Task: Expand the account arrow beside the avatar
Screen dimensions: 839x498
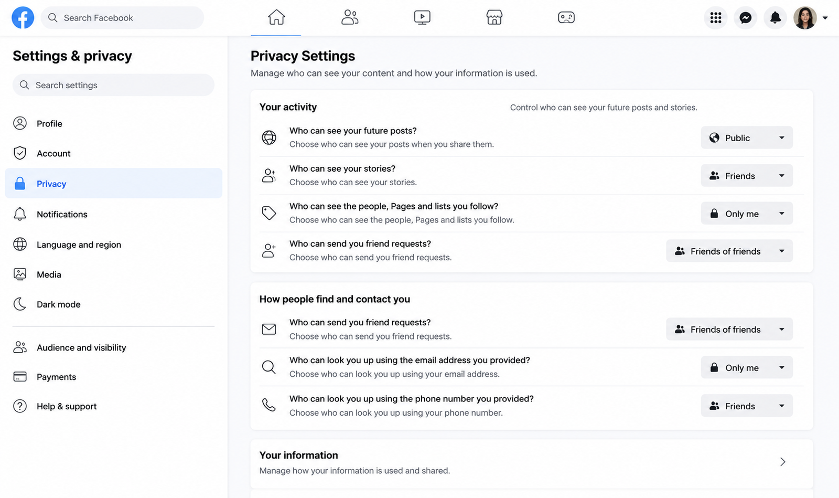Action: pyautogui.click(x=825, y=18)
